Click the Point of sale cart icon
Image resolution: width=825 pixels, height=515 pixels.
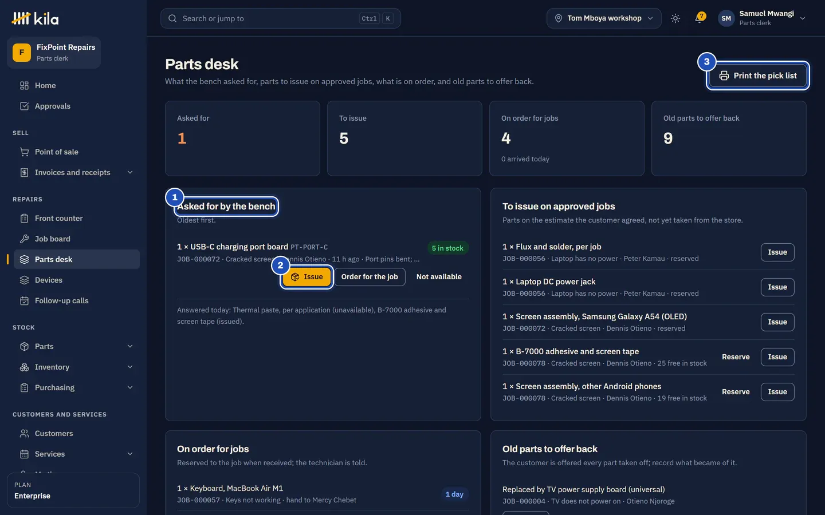tap(24, 152)
